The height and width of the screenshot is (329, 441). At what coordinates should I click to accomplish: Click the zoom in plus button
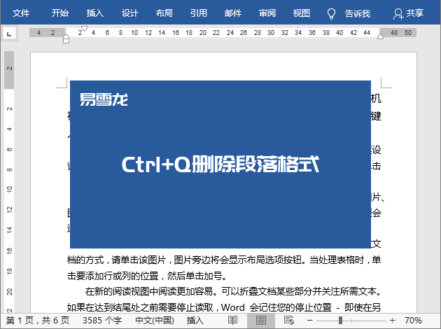click(x=392, y=321)
